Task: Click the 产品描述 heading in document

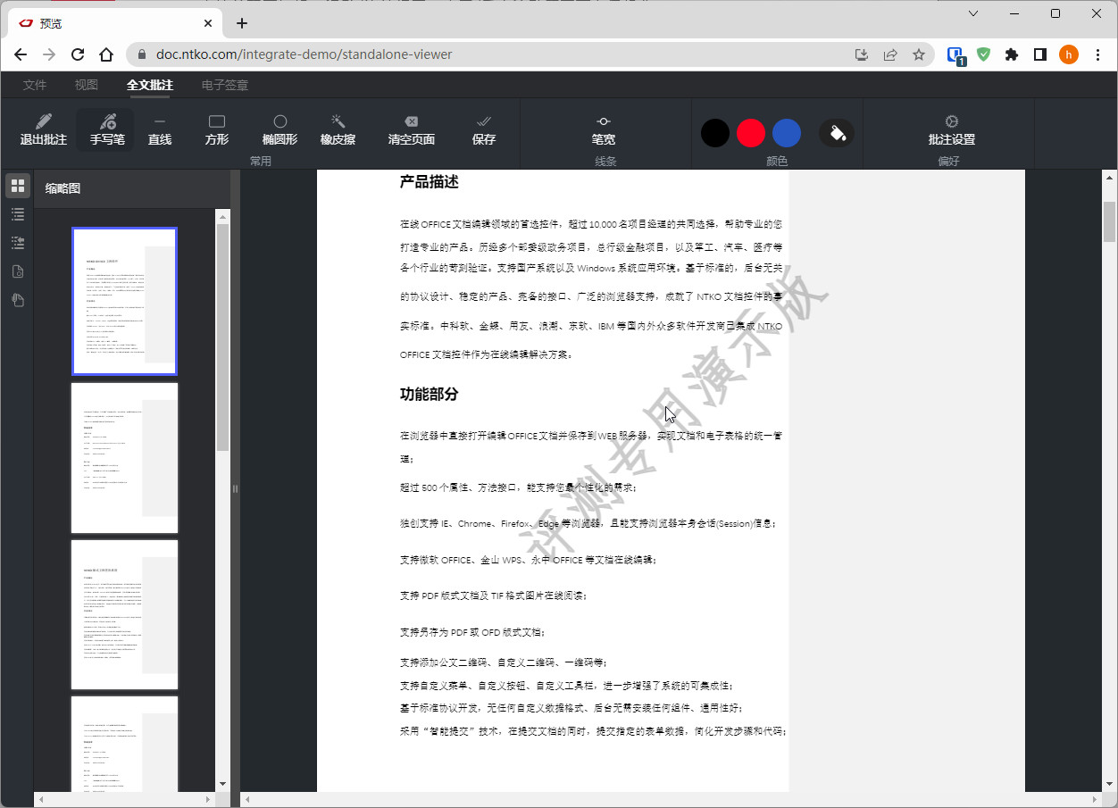Action: pyautogui.click(x=429, y=182)
